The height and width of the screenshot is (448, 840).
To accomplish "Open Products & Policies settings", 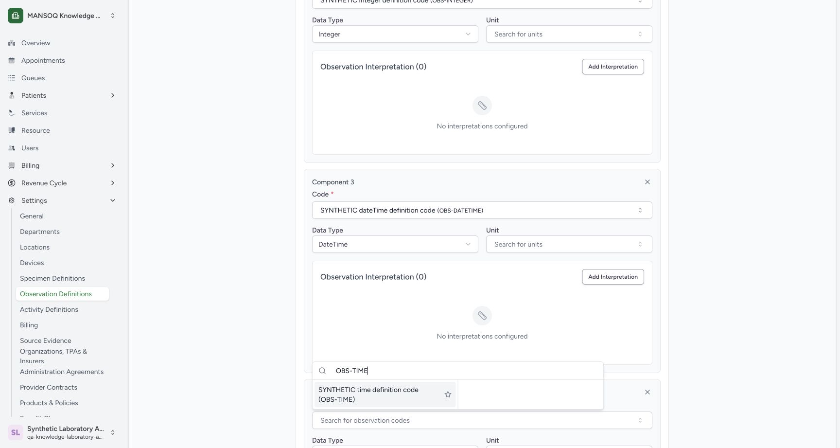I will coord(49,403).
